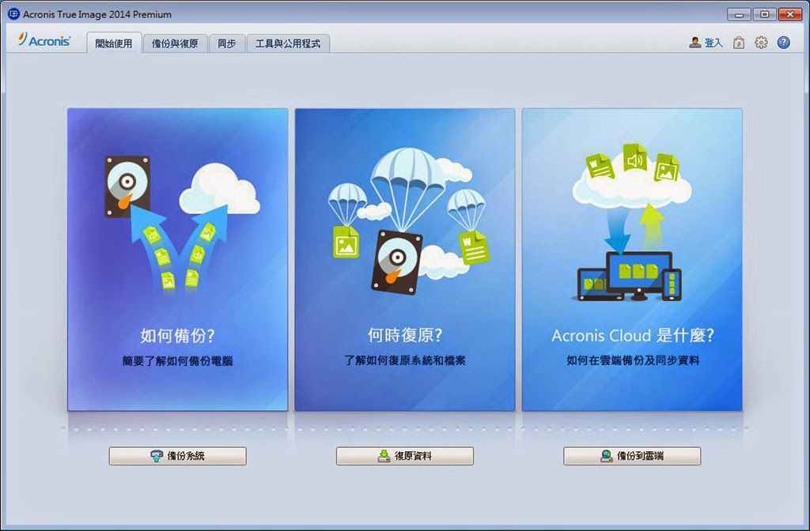Click the text 簡要了解如何備份電腦
The width and height of the screenshot is (810, 531).
pos(178,360)
